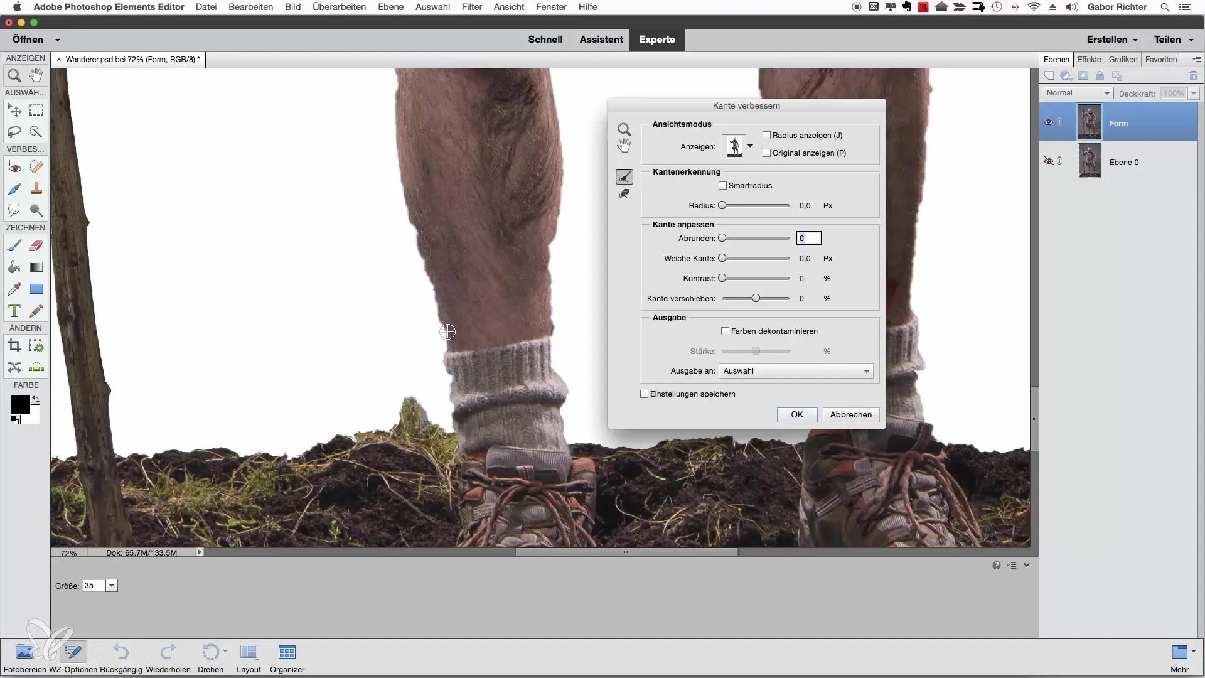Enable the Smartradius checkbox
1205x678 pixels.
pos(722,186)
